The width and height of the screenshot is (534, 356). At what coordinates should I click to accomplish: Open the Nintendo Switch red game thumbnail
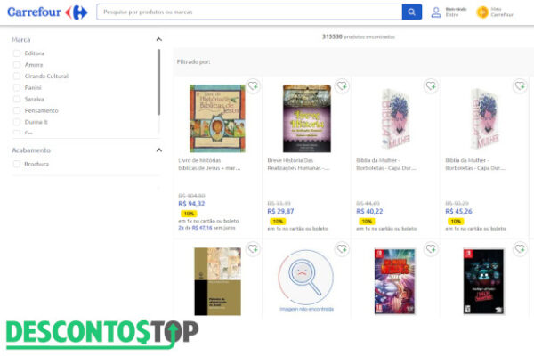pyautogui.click(x=394, y=281)
